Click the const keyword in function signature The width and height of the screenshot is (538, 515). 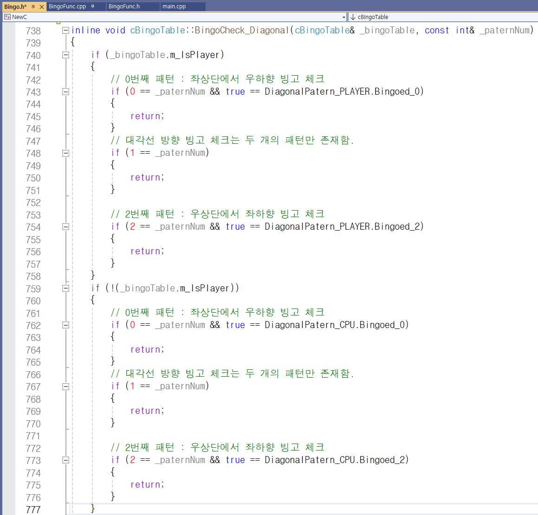(437, 31)
